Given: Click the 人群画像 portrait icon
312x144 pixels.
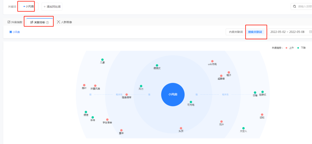Looking at the screenshot, I should pyautogui.click(x=58, y=22).
